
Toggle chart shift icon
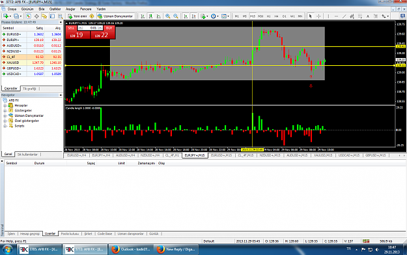[193, 16]
